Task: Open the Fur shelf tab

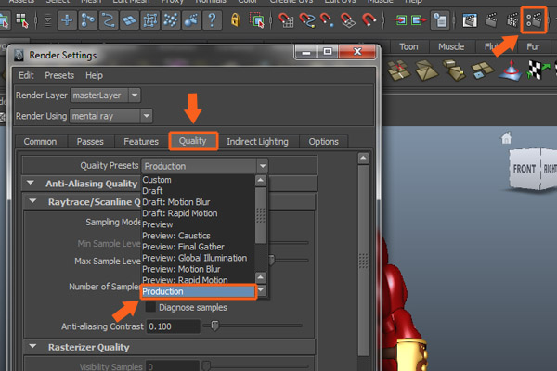Action: [533, 46]
